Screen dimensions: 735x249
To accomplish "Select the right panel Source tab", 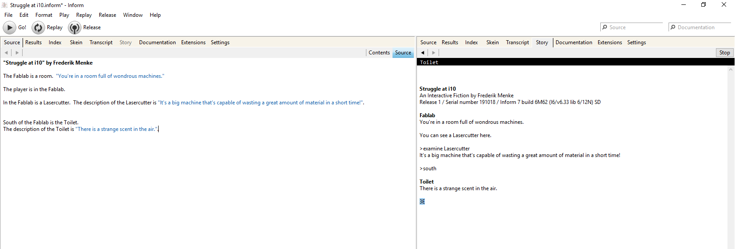I will [428, 42].
